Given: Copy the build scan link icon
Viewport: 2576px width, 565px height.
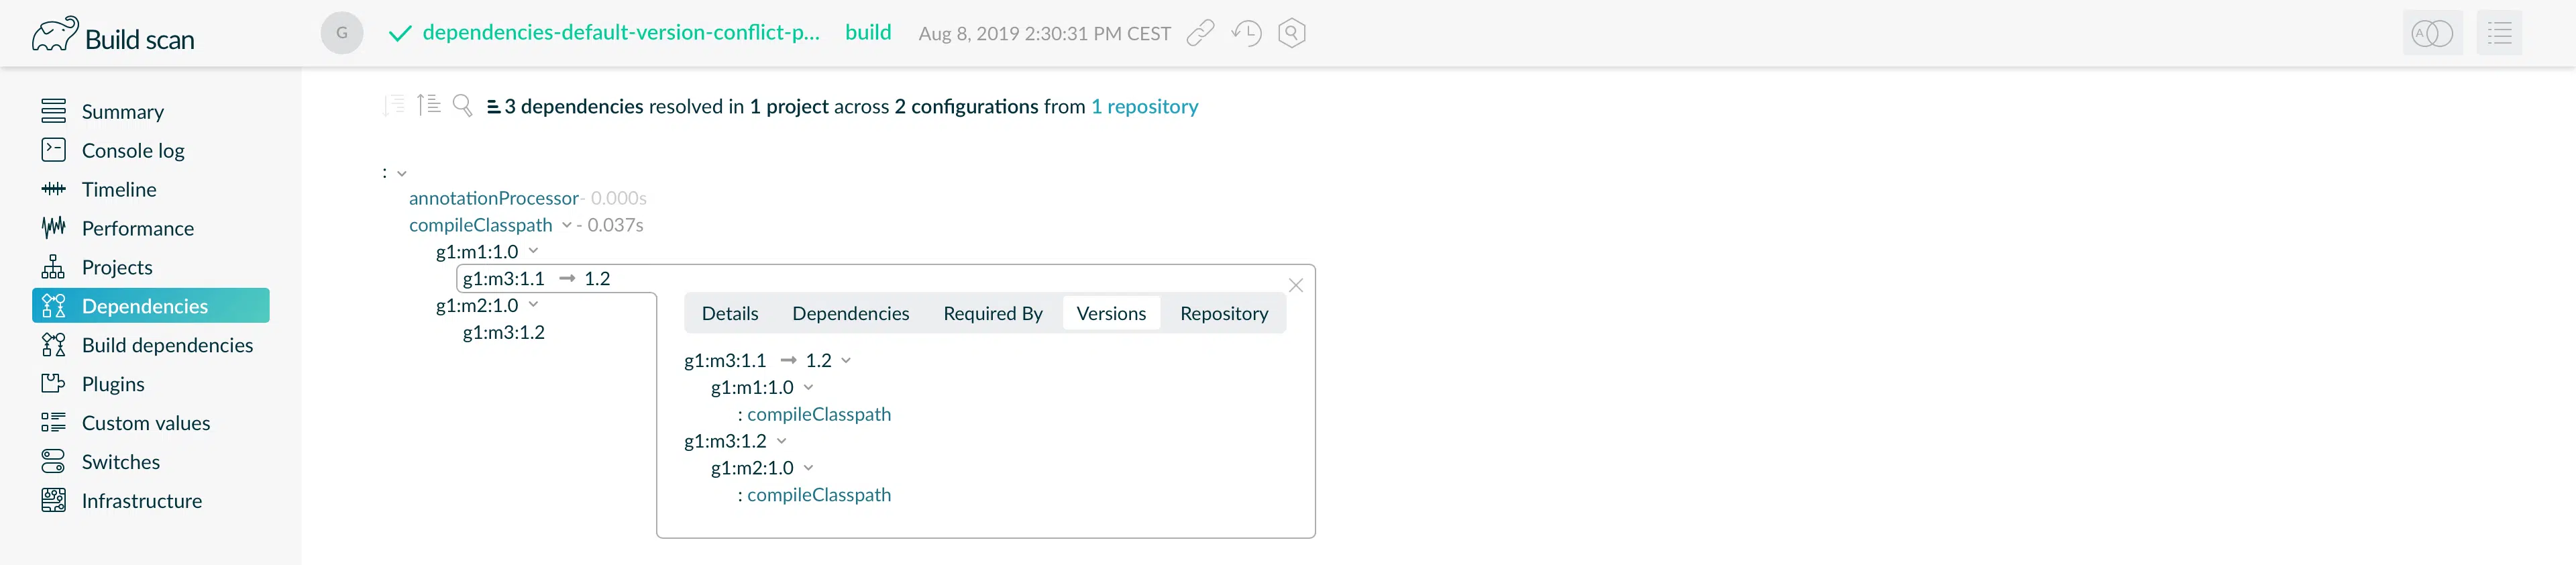Looking at the screenshot, I should 1200,33.
